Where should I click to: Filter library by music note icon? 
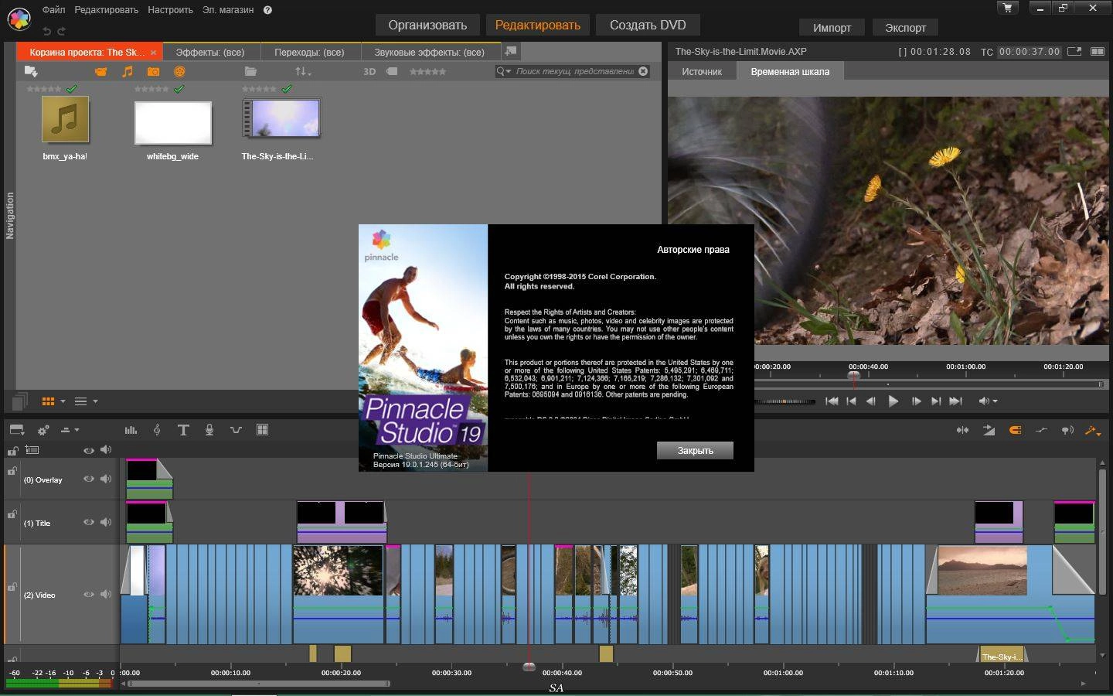128,71
